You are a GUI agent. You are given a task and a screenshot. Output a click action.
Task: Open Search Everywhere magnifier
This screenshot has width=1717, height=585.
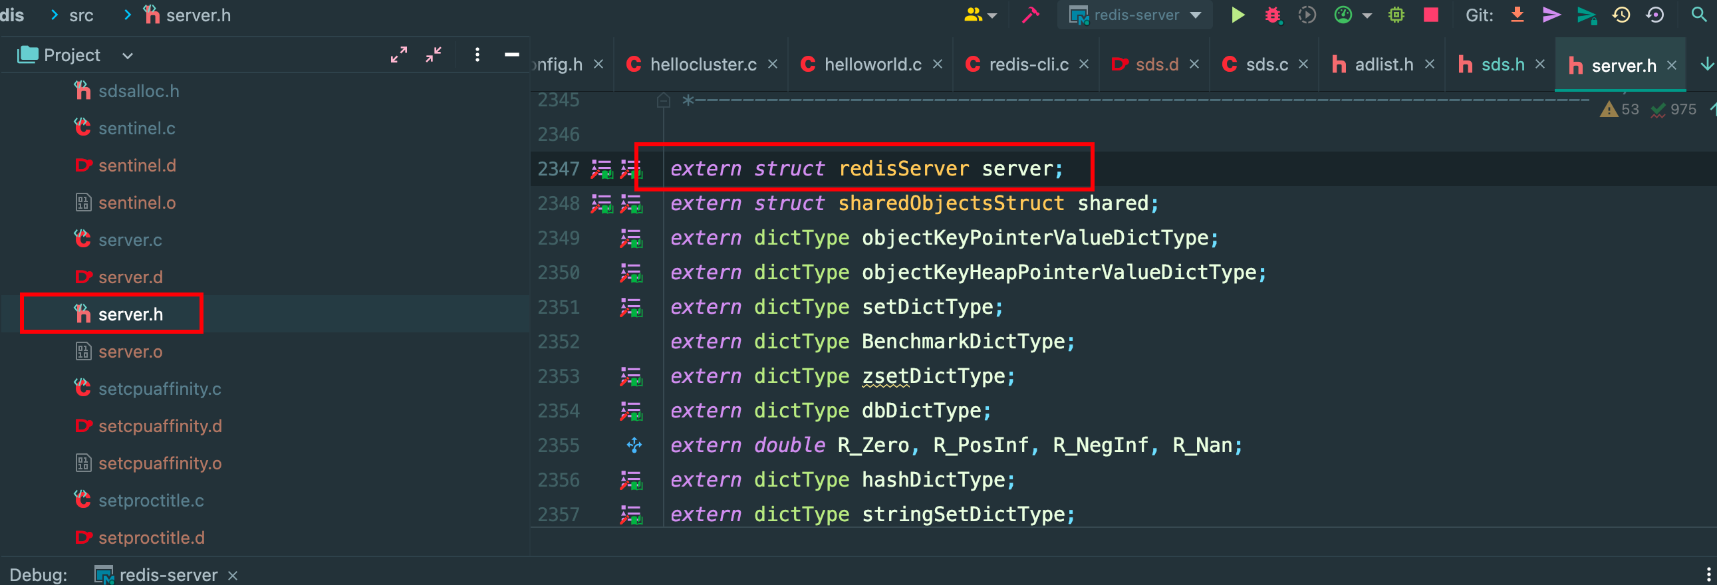[x=1699, y=15]
